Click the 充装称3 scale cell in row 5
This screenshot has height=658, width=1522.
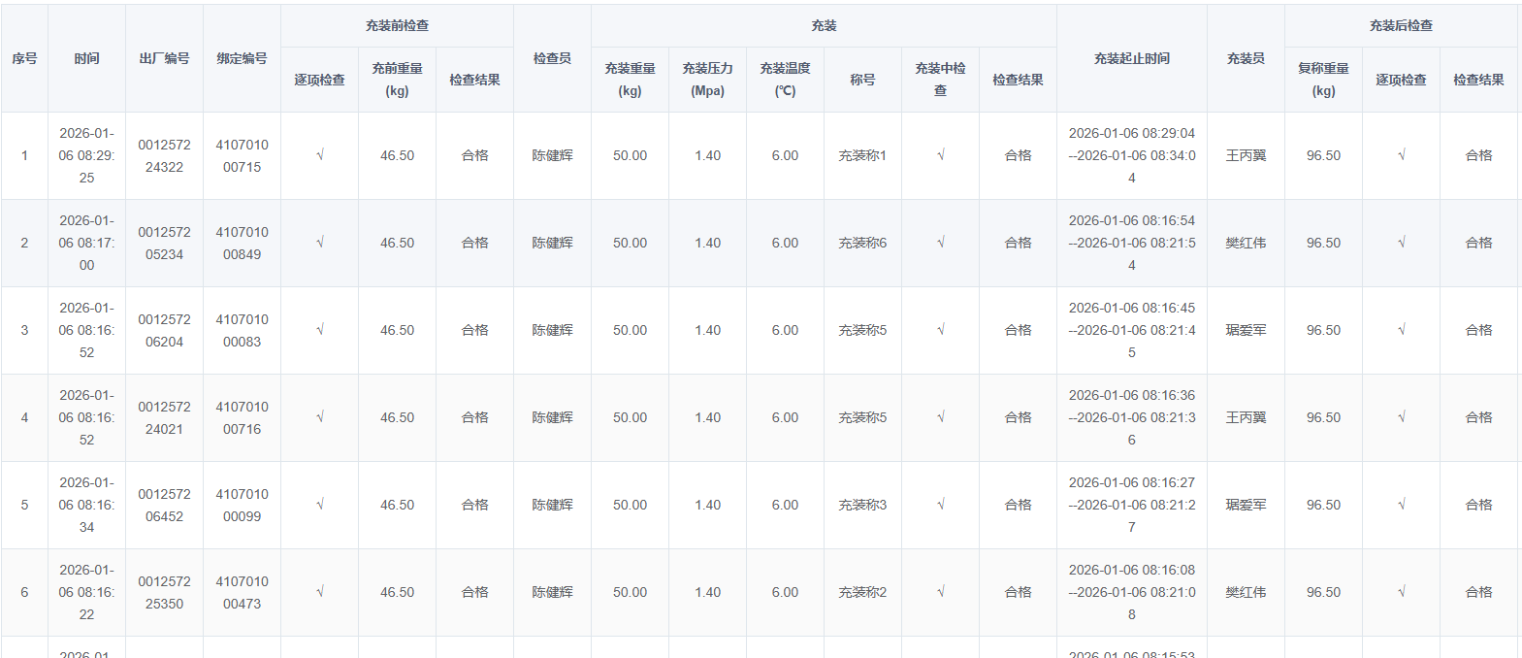point(862,505)
